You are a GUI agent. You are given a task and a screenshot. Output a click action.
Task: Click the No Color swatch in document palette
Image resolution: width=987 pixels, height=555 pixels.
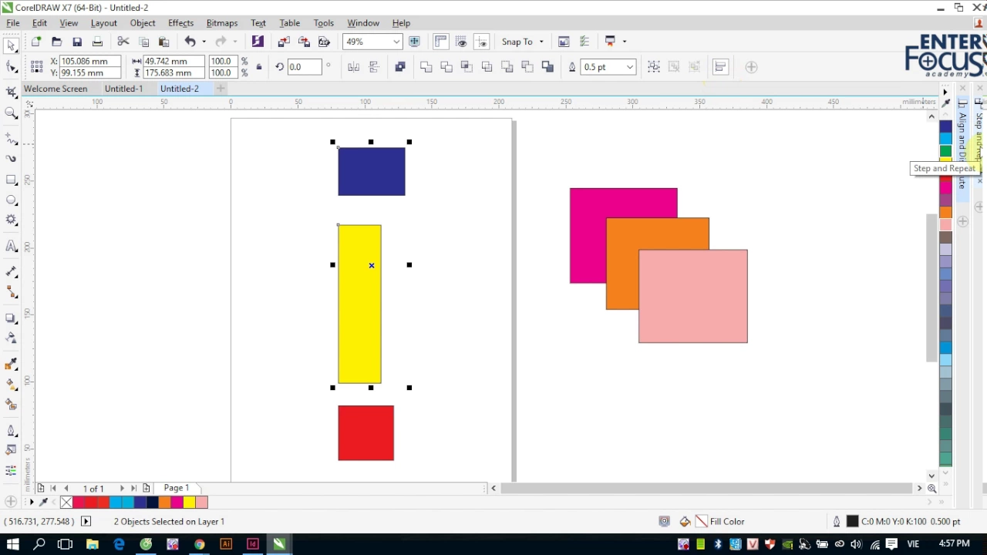pos(66,503)
